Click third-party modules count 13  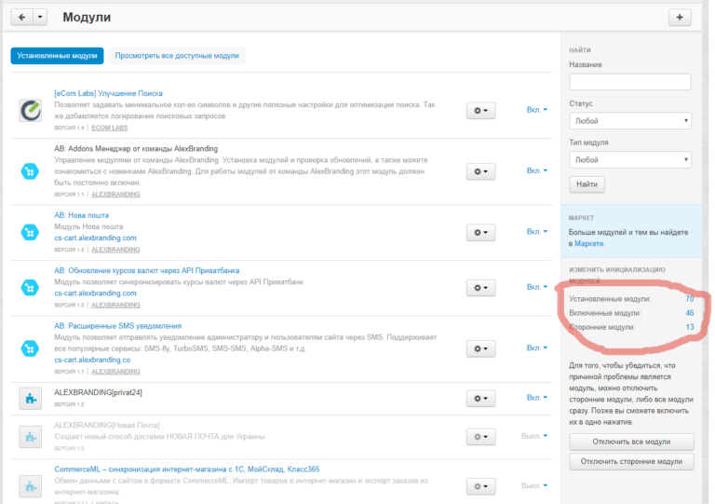point(690,327)
